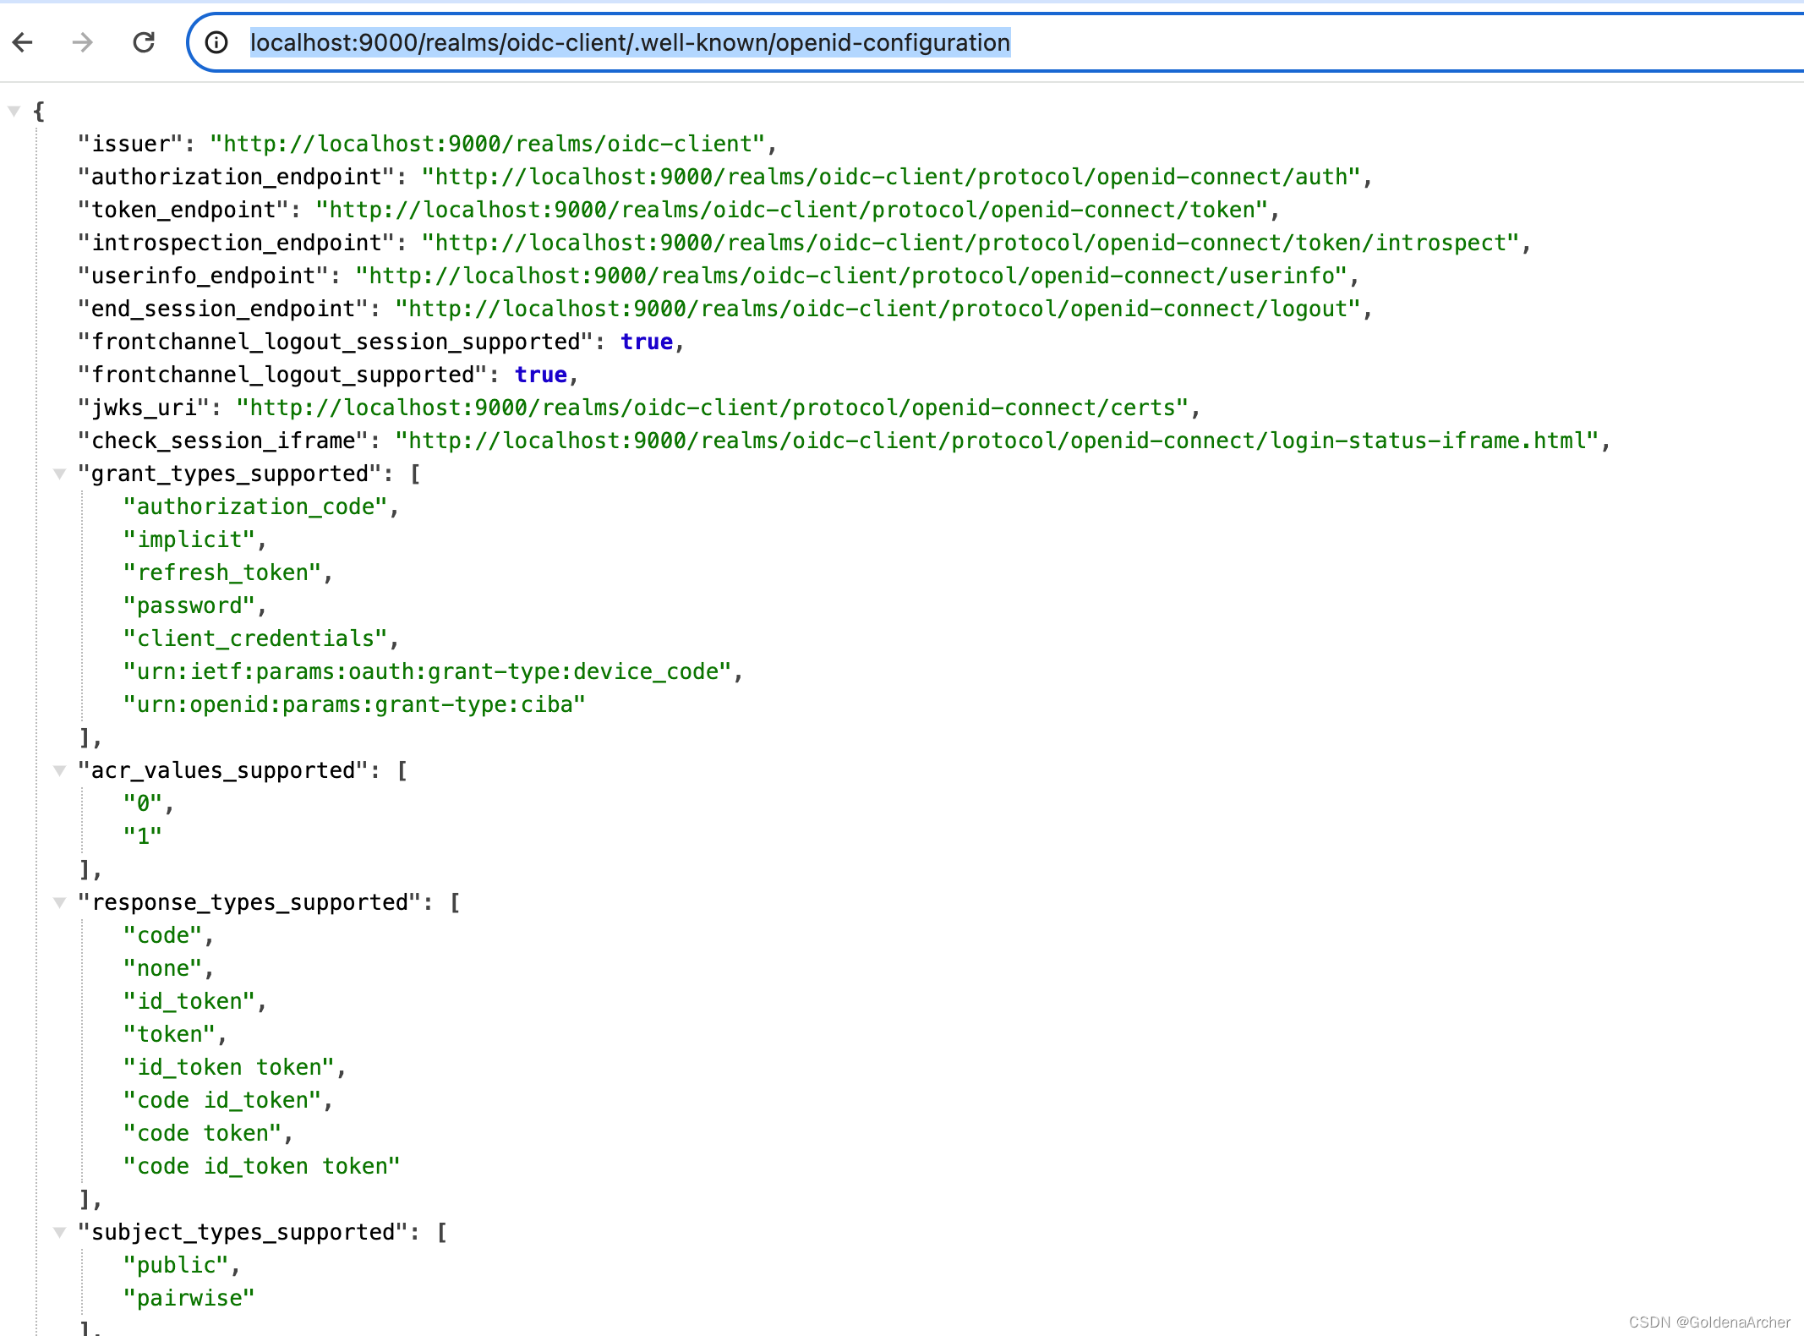This screenshot has width=1804, height=1336.
Task: Open site information icon in address bar
Action: pyautogui.click(x=216, y=42)
